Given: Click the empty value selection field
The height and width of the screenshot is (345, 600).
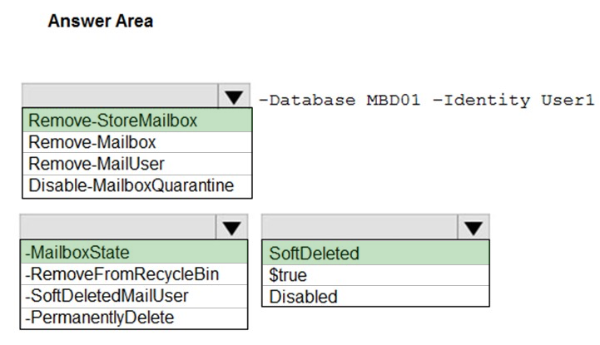Looking at the screenshot, I should click(x=360, y=227).
